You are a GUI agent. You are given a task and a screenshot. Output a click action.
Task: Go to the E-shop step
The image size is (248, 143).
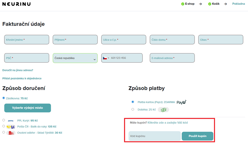click(190, 4)
